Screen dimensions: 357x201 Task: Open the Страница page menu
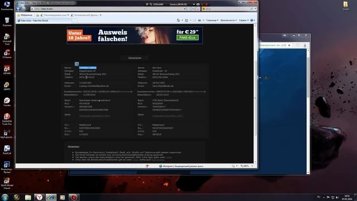tap(212, 20)
